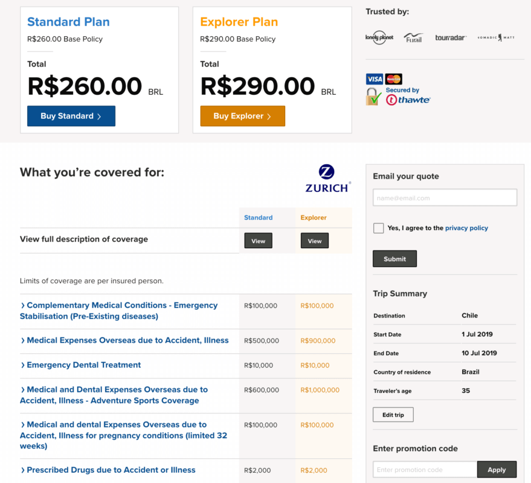The height and width of the screenshot is (483, 531).
Task: Expand Emergency Dental Treatment details
Action: (x=80, y=365)
